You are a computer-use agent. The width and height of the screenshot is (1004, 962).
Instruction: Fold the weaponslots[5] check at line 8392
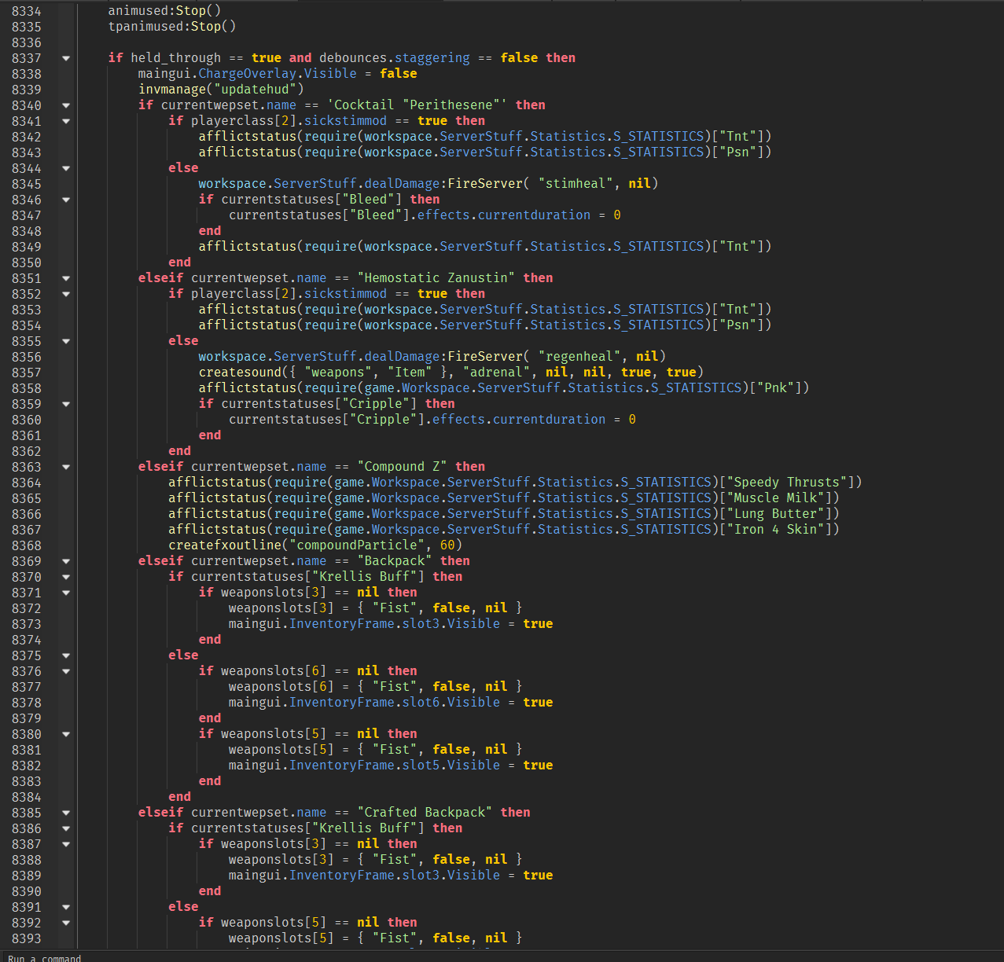click(x=66, y=923)
